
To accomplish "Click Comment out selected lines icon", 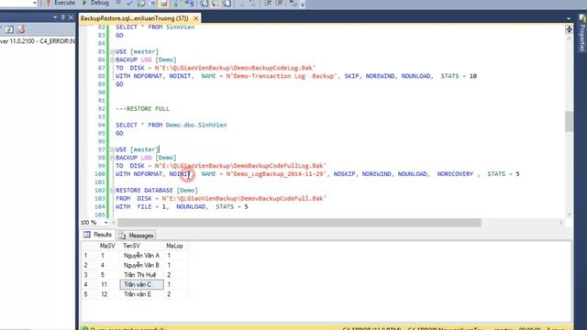I will point(242,3).
